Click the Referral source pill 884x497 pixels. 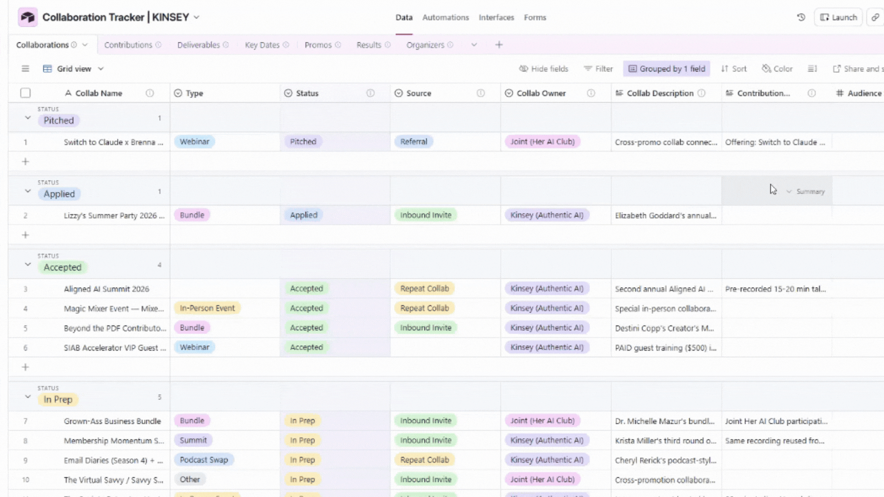413,142
